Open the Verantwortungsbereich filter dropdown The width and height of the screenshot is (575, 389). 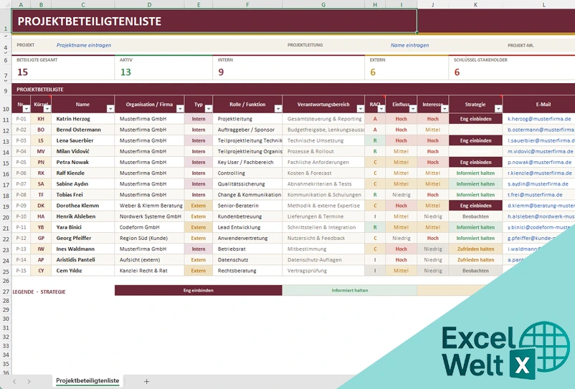pos(360,109)
